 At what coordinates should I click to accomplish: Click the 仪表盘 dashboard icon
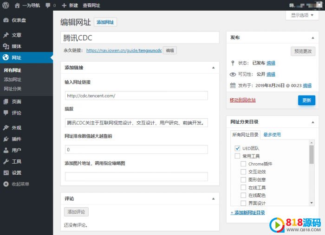point(6,20)
